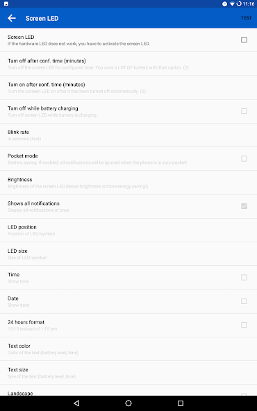Open Blink rate setting
Image resolution: width=257 pixels, height=411 pixels.
click(128, 135)
